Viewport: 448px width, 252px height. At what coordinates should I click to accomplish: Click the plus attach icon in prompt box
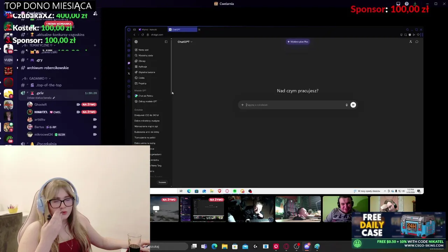[x=242, y=105]
